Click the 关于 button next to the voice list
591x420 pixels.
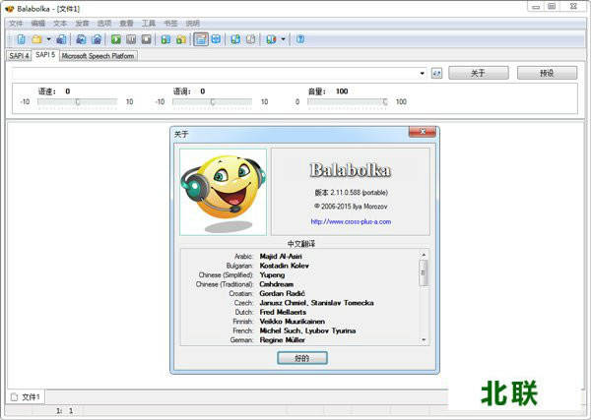[x=479, y=73]
